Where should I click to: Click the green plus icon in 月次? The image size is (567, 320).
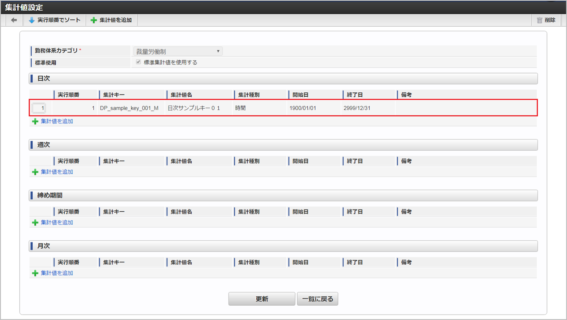[x=35, y=273]
